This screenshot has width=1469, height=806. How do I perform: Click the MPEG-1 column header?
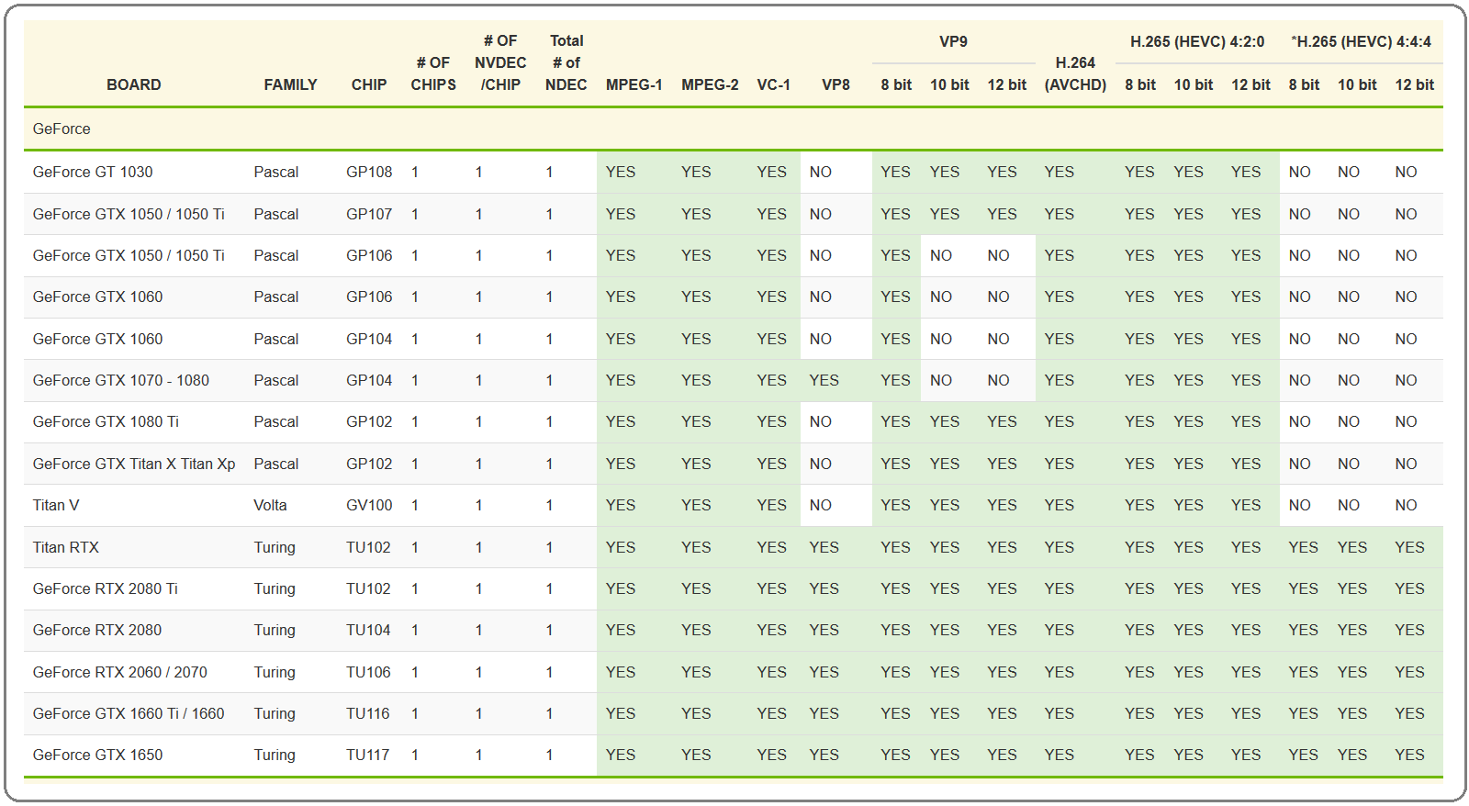(x=634, y=84)
